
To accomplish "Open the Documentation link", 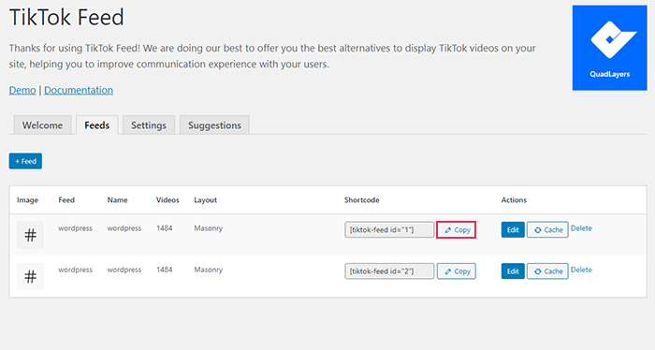I will click(x=79, y=90).
